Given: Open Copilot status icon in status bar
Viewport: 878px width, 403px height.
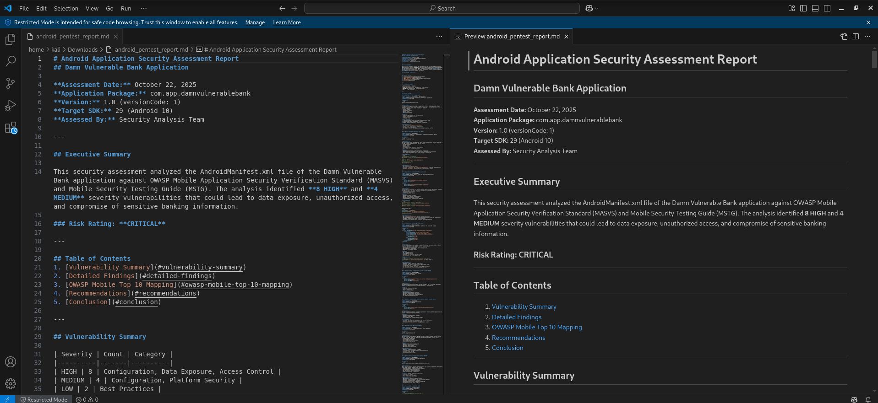Looking at the screenshot, I should coord(854,399).
